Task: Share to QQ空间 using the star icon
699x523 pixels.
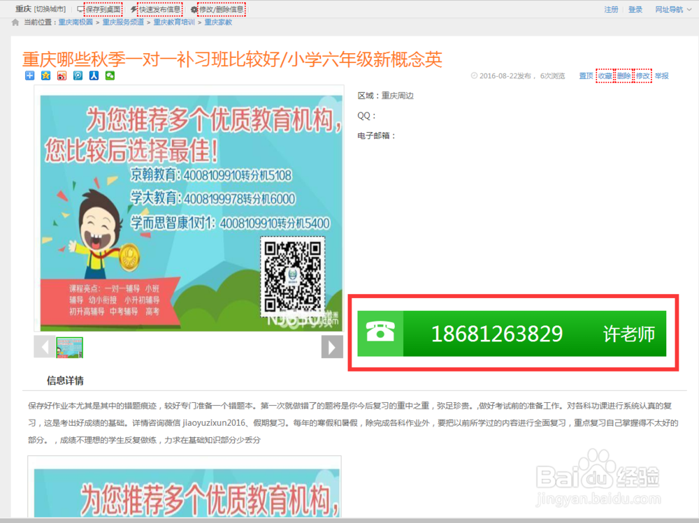Action: click(45, 75)
